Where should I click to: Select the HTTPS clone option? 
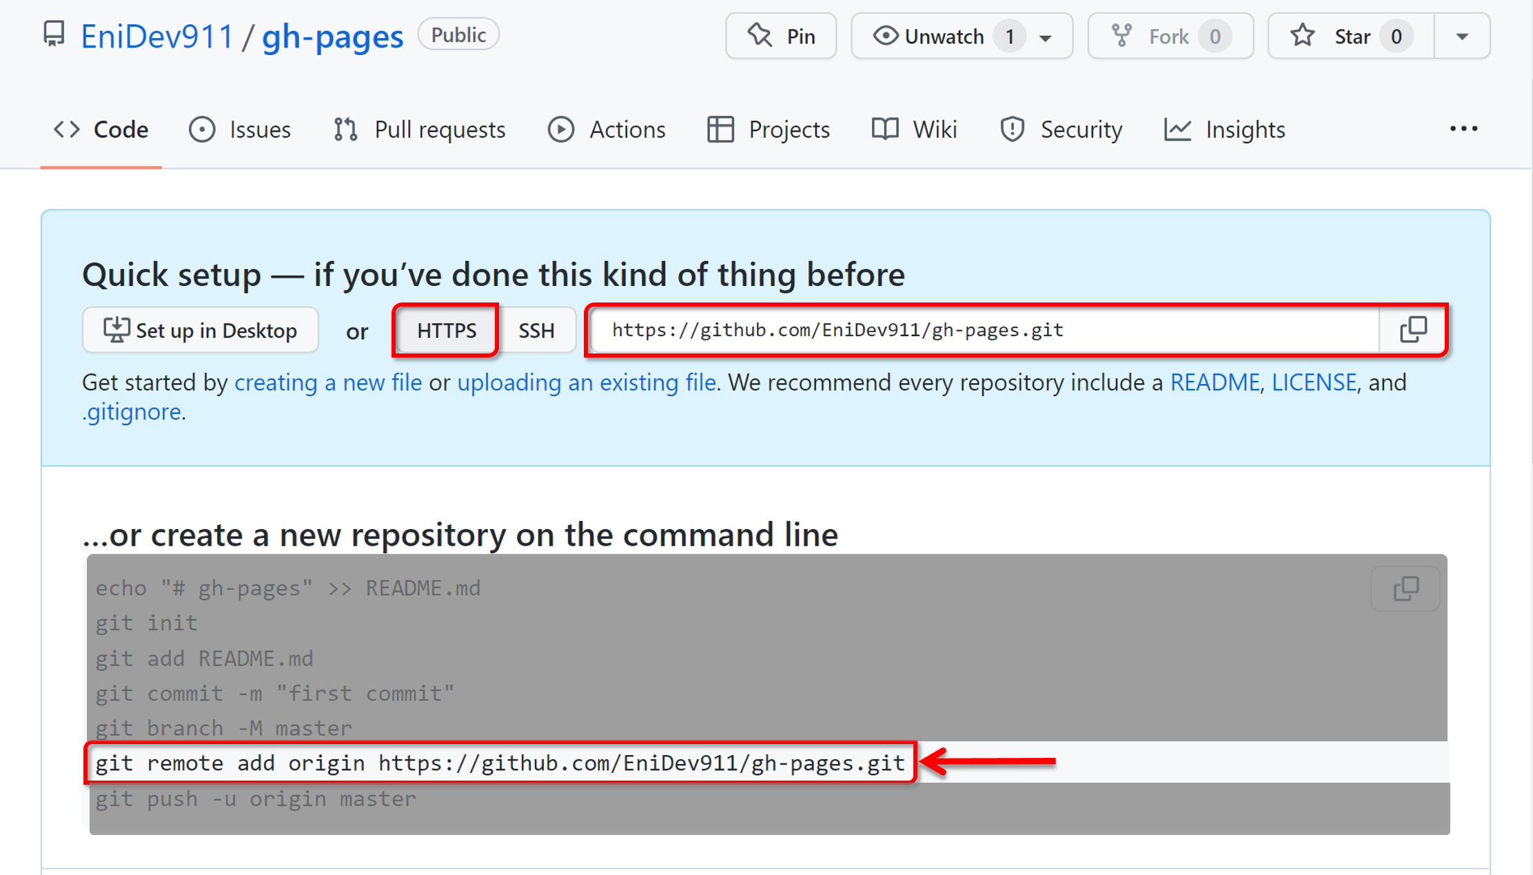446,331
